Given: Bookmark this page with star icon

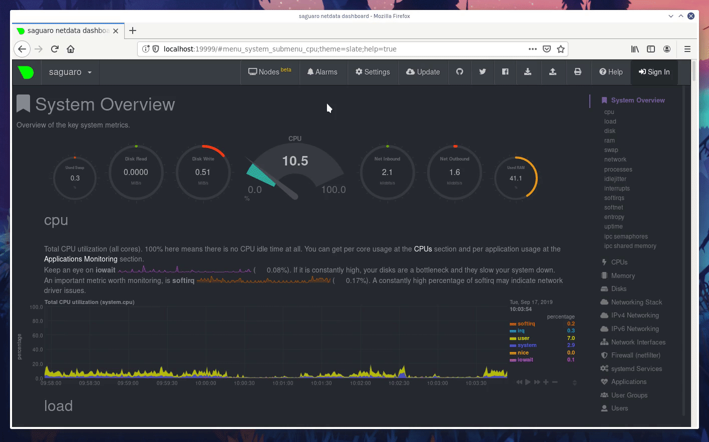Looking at the screenshot, I should [x=561, y=49].
